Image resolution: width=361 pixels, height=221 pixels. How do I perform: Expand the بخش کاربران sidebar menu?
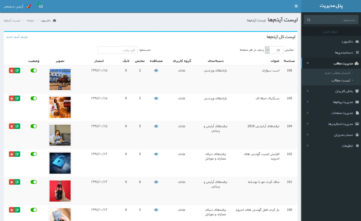(x=331, y=91)
